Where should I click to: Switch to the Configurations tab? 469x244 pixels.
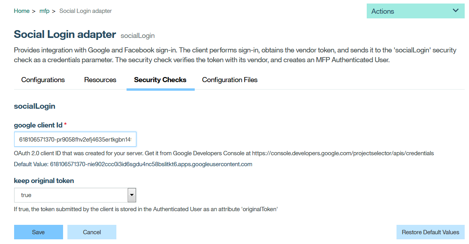tap(43, 80)
